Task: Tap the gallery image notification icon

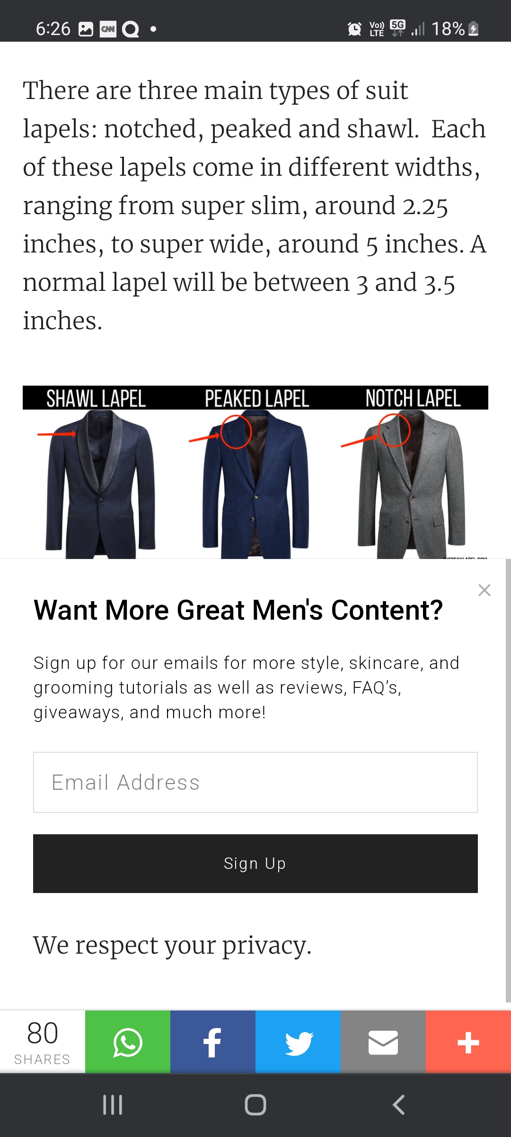Action: (x=86, y=29)
